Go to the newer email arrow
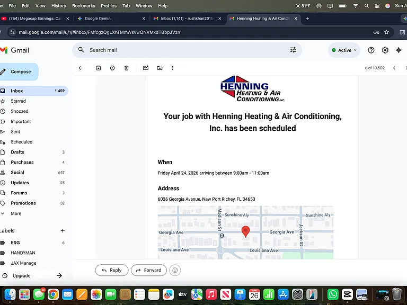407x305 pixels. point(394,68)
